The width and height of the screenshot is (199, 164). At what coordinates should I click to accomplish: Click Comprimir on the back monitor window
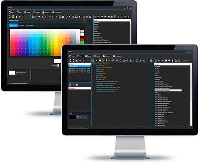coord(46,13)
